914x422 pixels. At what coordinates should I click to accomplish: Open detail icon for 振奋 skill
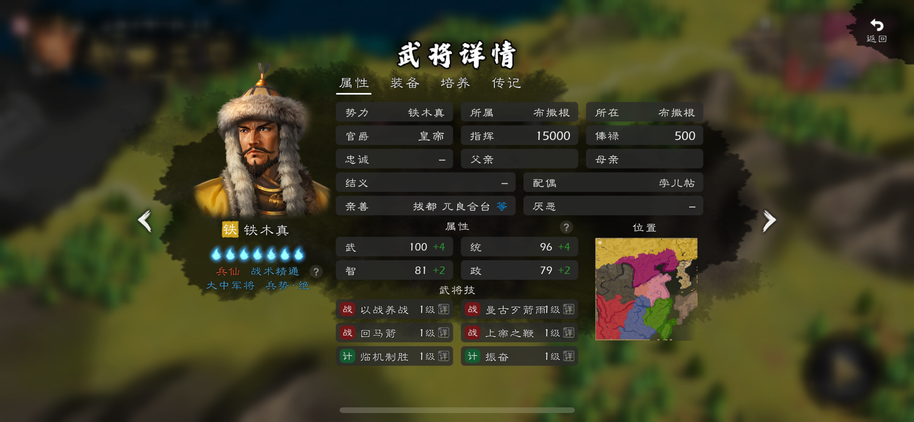[x=568, y=356]
